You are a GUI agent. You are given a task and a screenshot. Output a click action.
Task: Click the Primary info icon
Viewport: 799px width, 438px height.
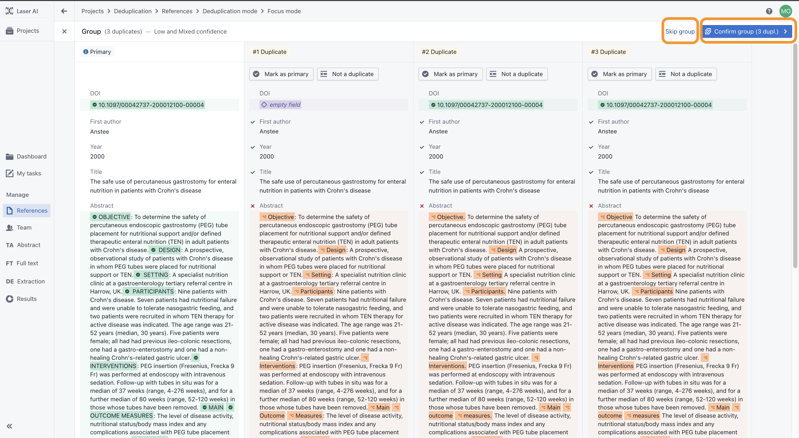(x=86, y=52)
